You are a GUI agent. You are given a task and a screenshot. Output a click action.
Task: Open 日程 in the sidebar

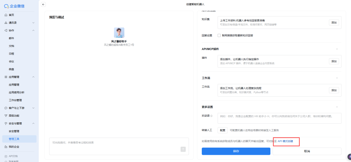click(11, 54)
